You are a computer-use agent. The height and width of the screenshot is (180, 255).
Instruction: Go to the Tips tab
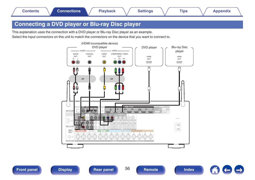click(183, 11)
